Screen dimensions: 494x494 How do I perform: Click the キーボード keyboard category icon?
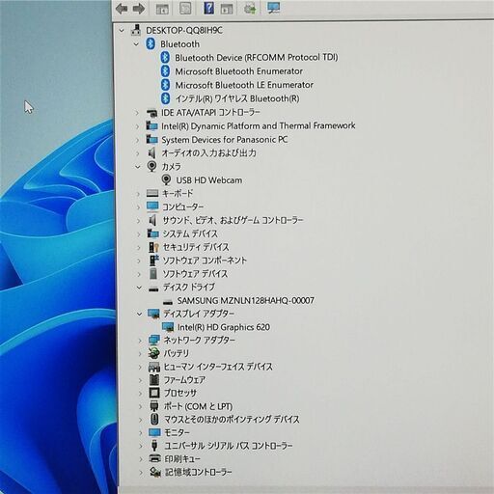pos(152,193)
